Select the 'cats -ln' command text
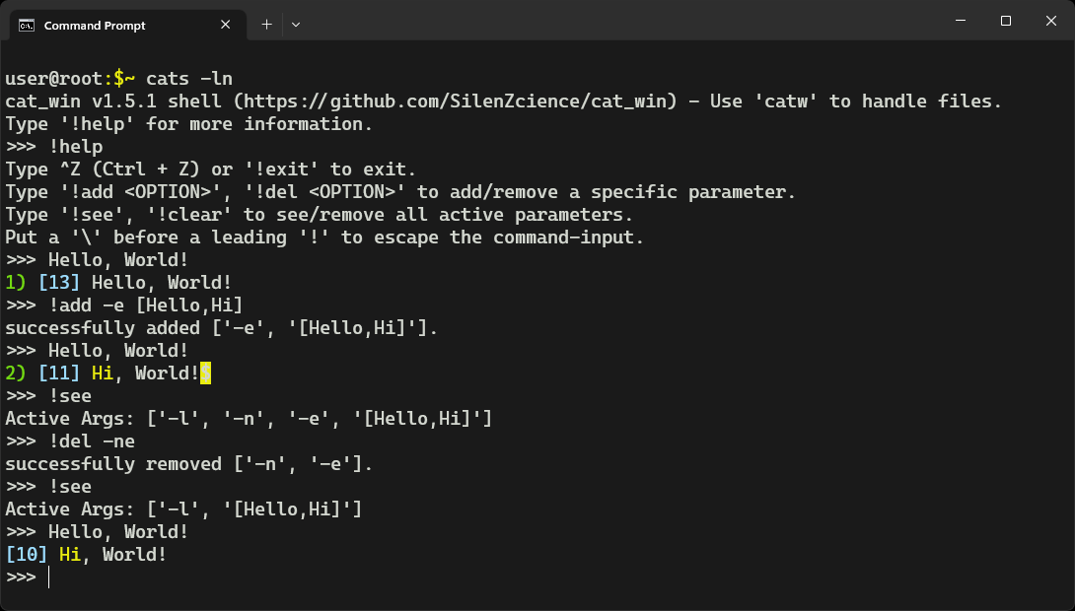This screenshot has height=611, width=1075. pos(185,78)
